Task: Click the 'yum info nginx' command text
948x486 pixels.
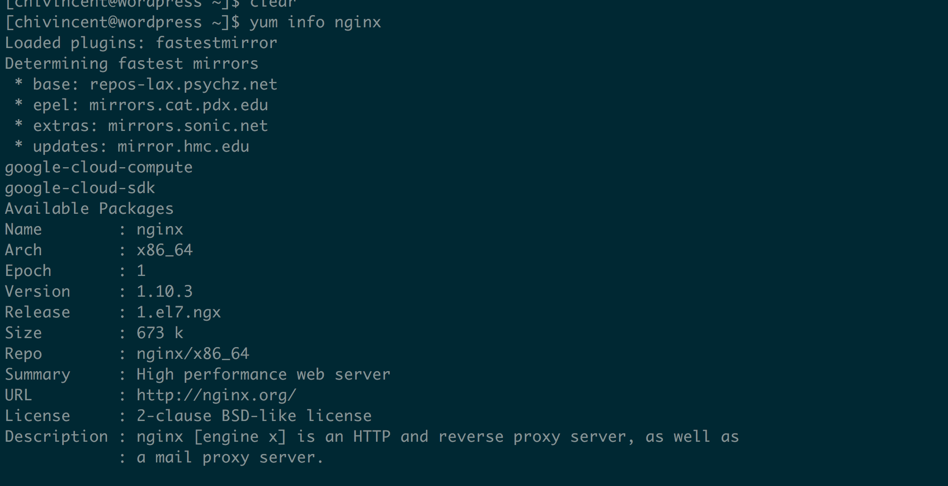Action: (x=315, y=23)
